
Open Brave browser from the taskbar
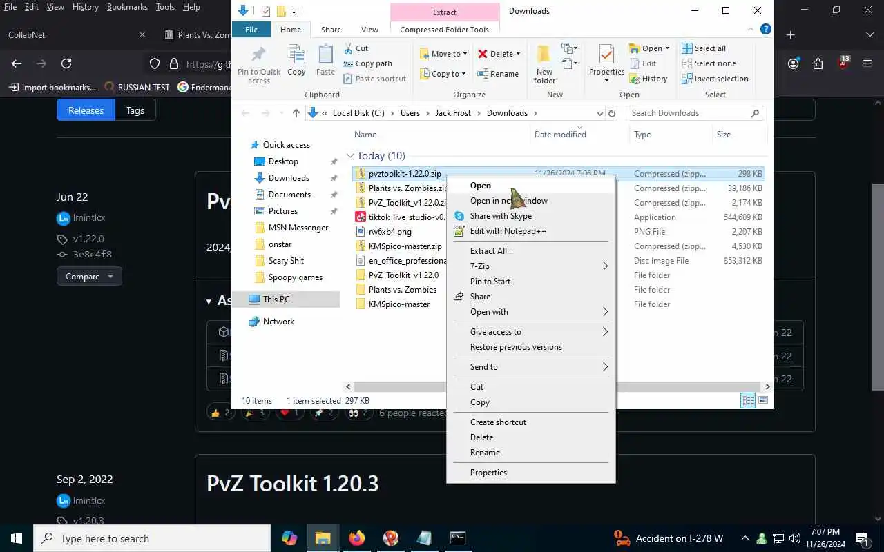point(390,538)
